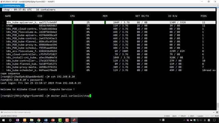Click the CID column header in ctop
The image size is (219, 123).
pos(40,16)
